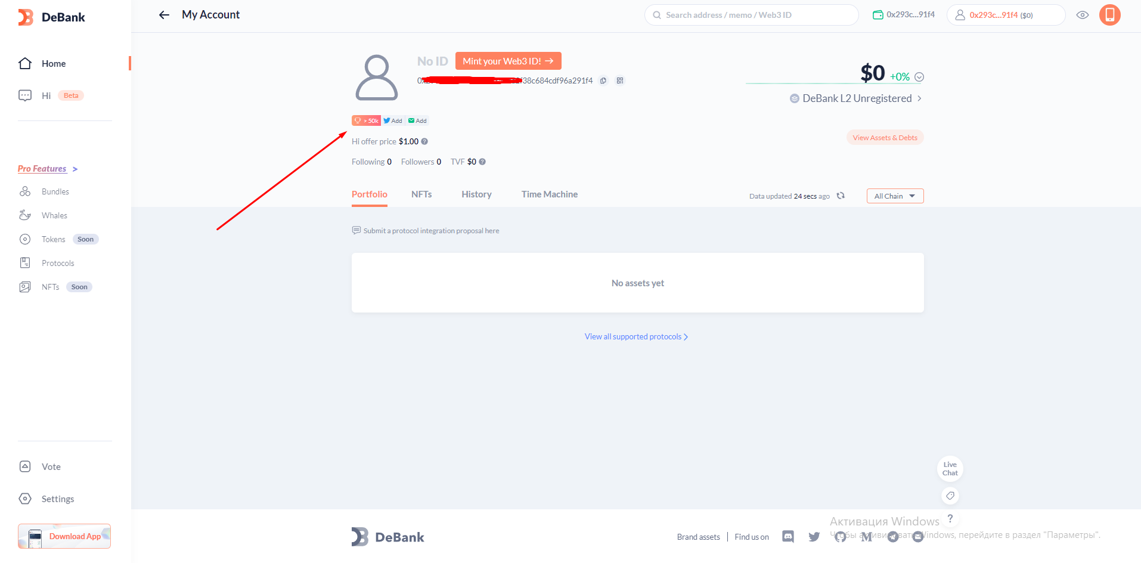Open the mobile app icon in header

click(x=1110, y=15)
